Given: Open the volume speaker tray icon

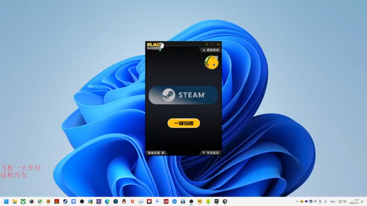Looking at the screenshot, I should pos(345,201).
